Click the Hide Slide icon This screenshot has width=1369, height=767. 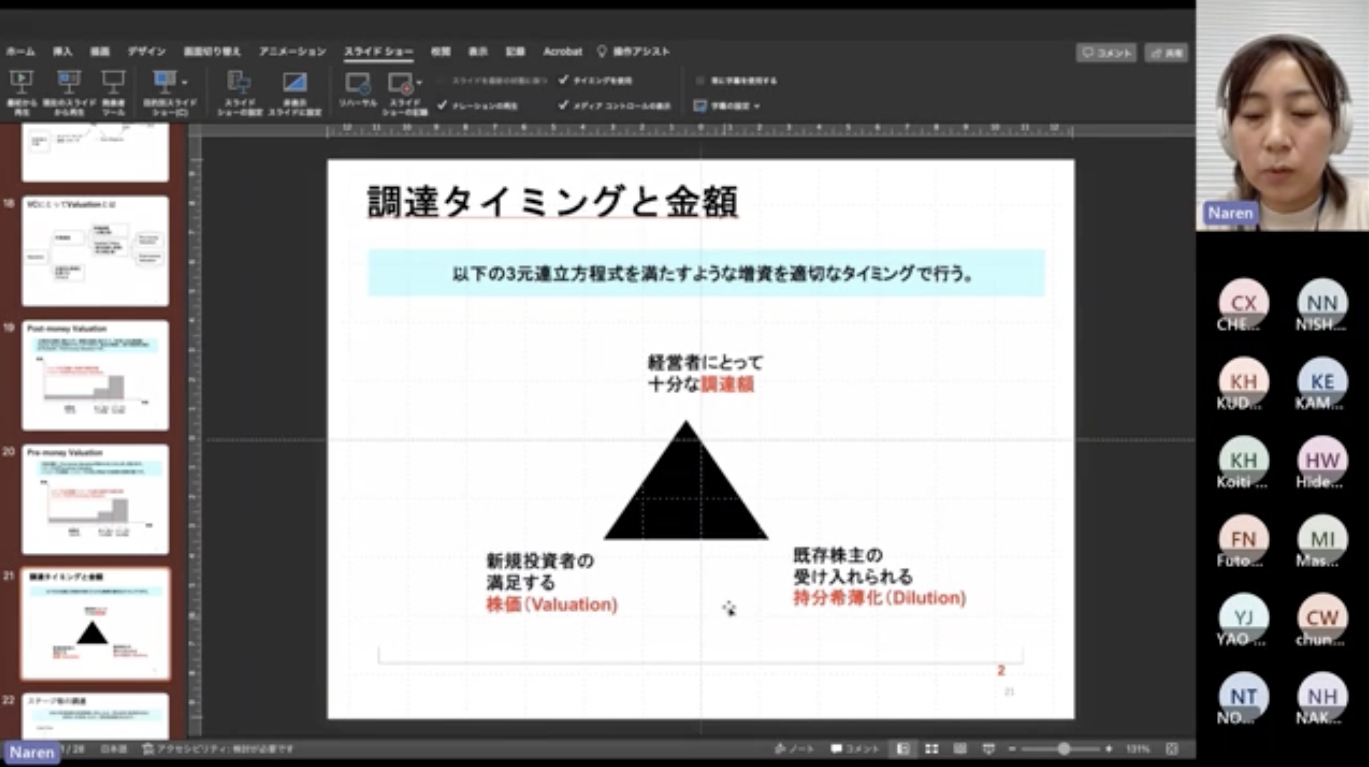click(x=295, y=83)
